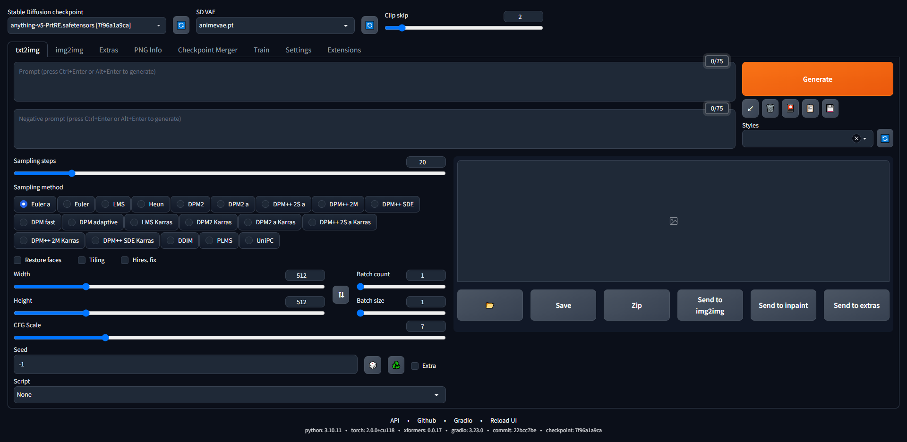This screenshot has width=907, height=442.
Task: Select Euler a sampling method
Action: pyautogui.click(x=35, y=204)
